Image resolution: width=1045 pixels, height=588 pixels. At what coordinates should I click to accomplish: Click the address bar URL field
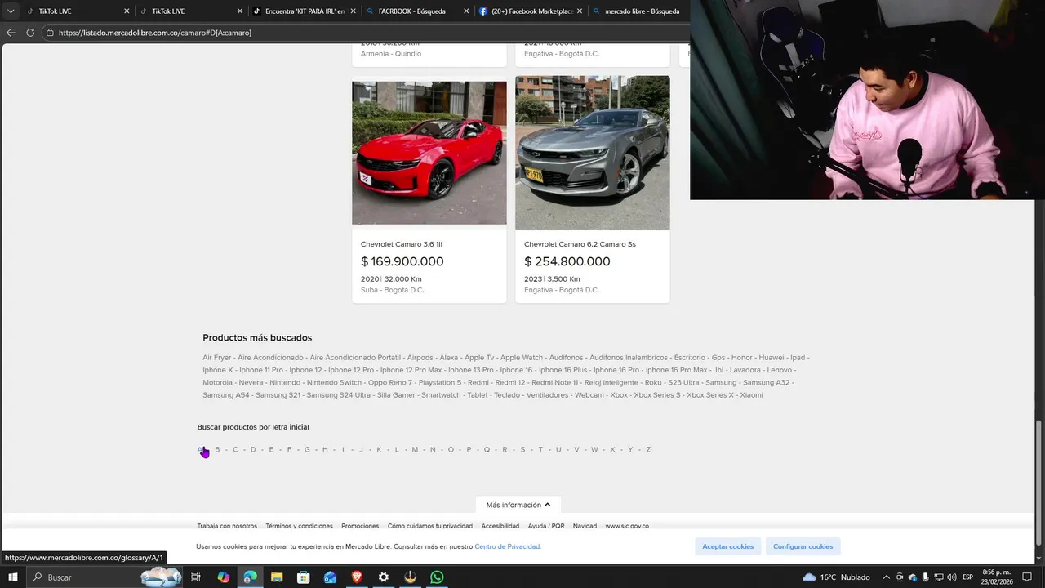pyautogui.click(x=367, y=33)
